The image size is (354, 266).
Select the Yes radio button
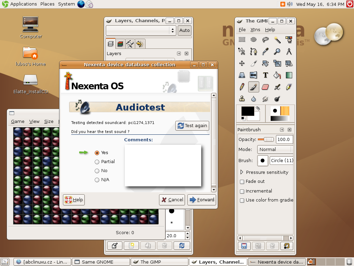(x=97, y=153)
